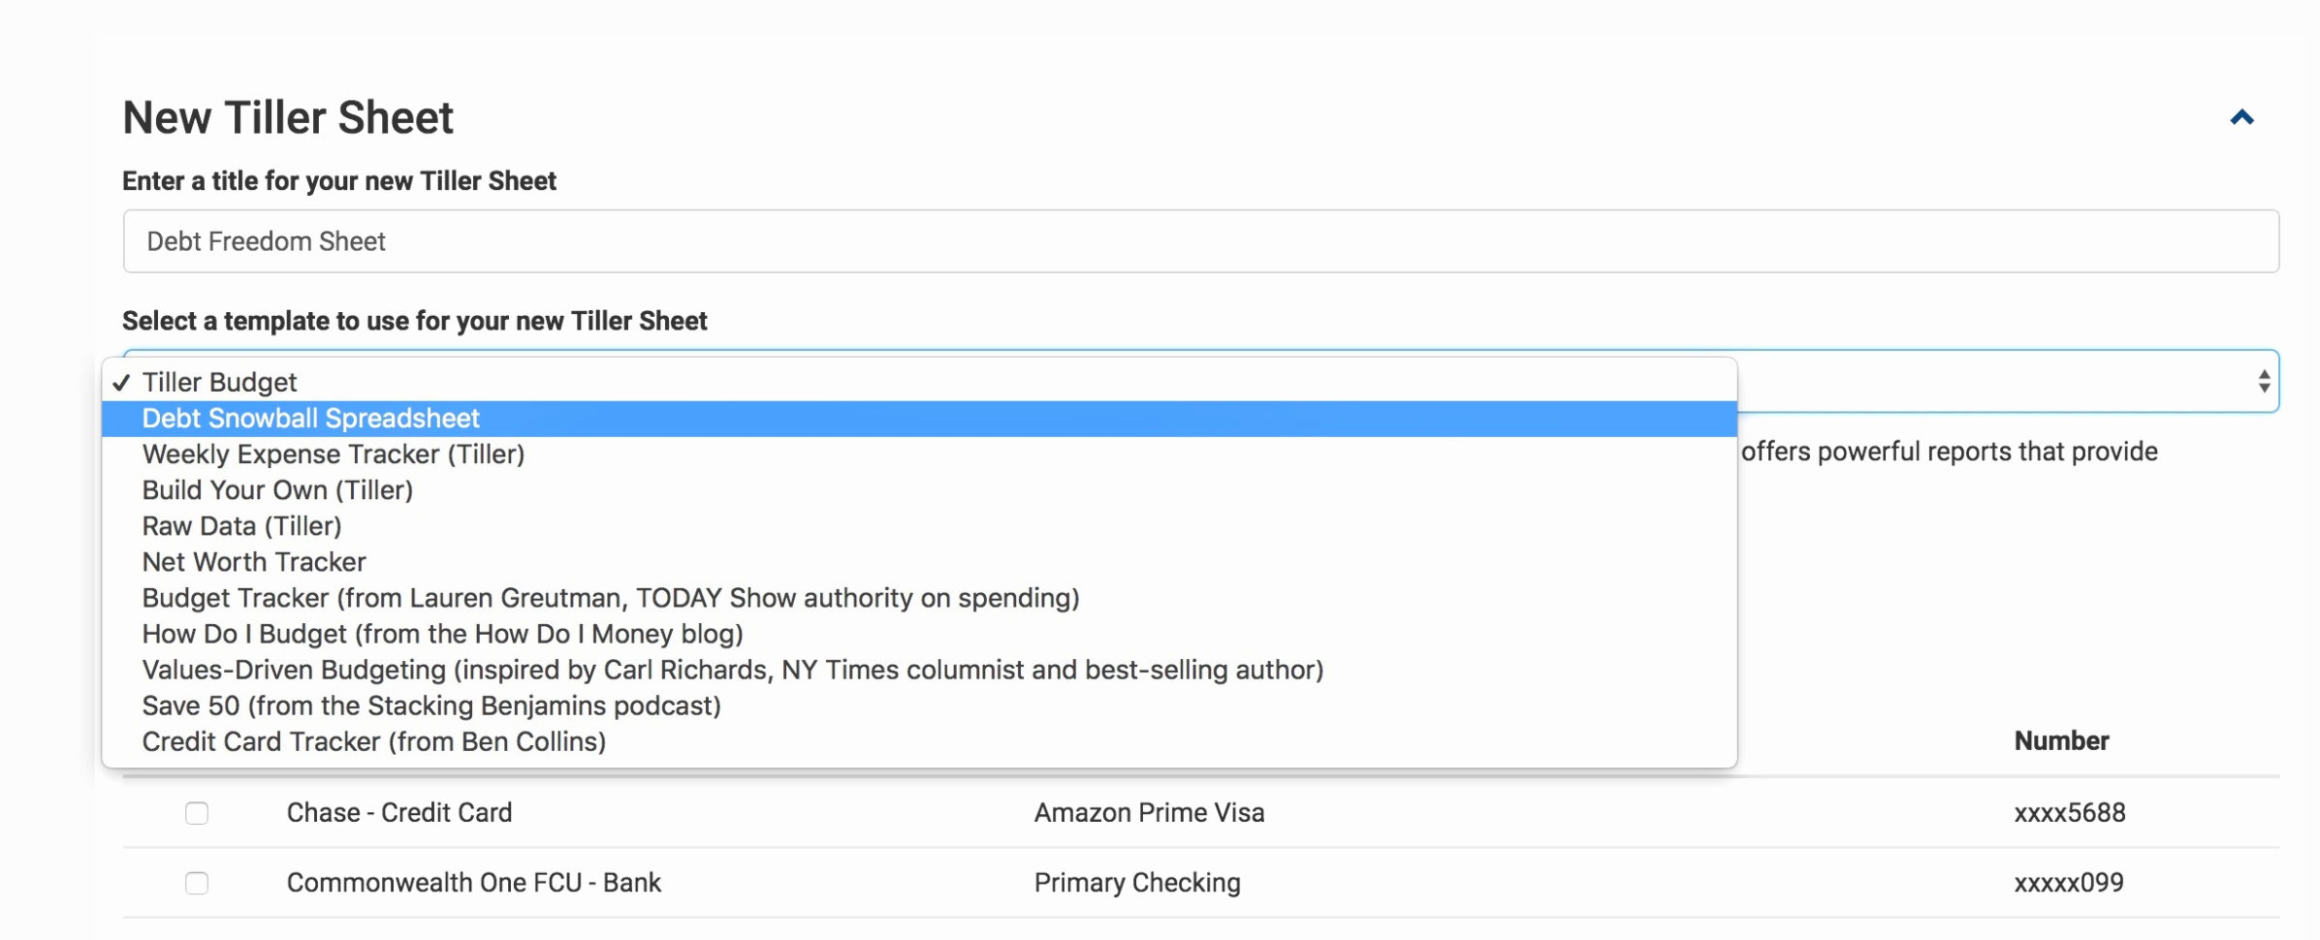Enable the Commonwealth One FCU - Bank checkbox

[x=198, y=883]
